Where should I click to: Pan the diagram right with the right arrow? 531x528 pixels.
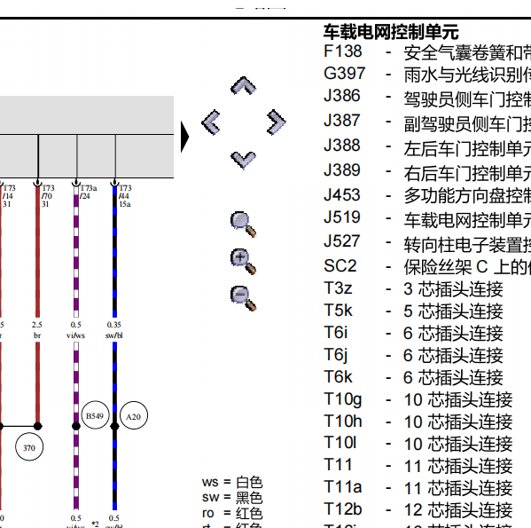[277, 122]
